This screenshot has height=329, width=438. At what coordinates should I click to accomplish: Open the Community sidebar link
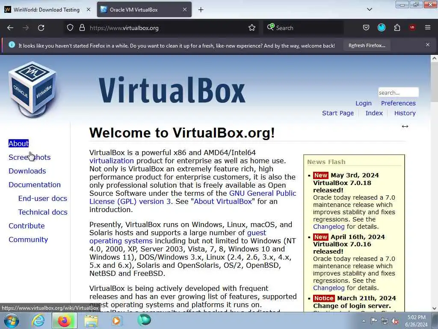point(28,239)
